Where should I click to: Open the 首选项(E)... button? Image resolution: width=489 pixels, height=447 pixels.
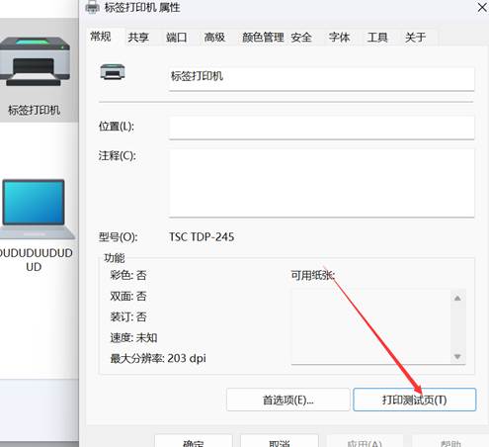(x=288, y=400)
